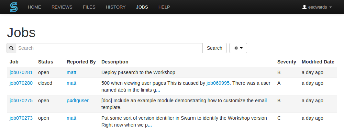Click the Modified Date column header

318,62
